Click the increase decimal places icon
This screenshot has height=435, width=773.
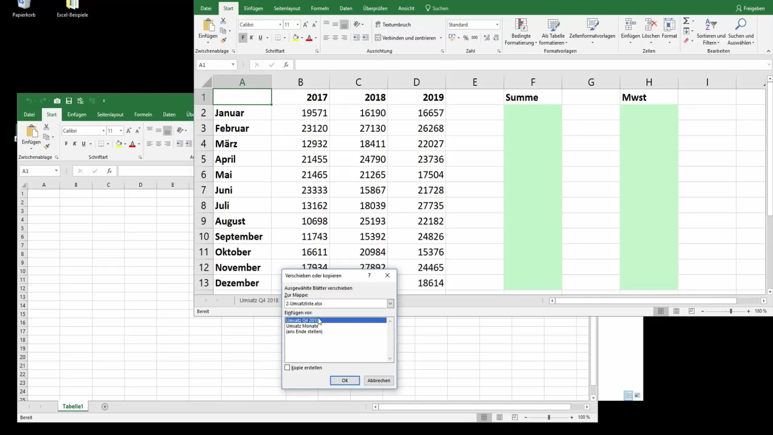pyautogui.click(x=487, y=37)
